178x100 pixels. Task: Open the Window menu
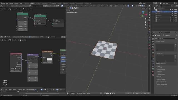pos(16,3)
